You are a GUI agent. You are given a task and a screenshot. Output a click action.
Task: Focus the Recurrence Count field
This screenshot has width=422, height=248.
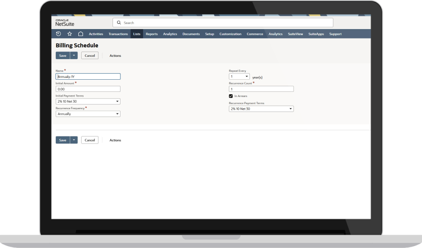(x=261, y=89)
